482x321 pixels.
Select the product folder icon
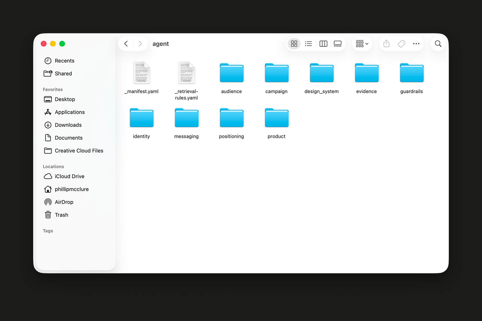[x=277, y=118]
